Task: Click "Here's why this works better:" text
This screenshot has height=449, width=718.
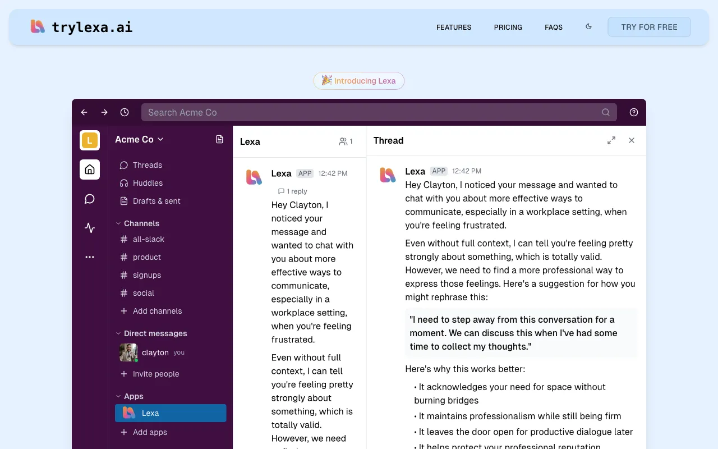Action: click(x=465, y=369)
